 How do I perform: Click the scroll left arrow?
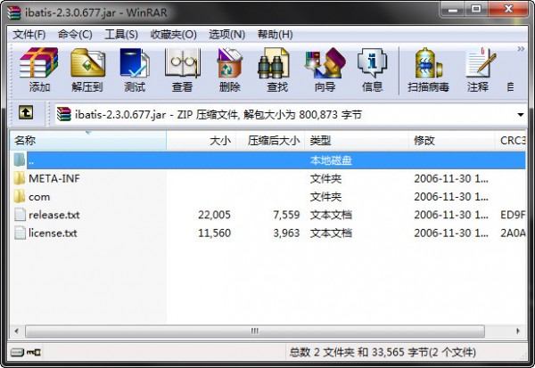(x=16, y=331)
